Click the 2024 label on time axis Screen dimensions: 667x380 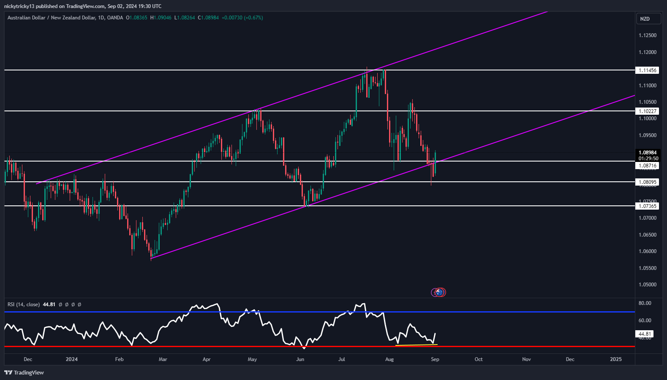pyautogui.click(x=72, y=359)
